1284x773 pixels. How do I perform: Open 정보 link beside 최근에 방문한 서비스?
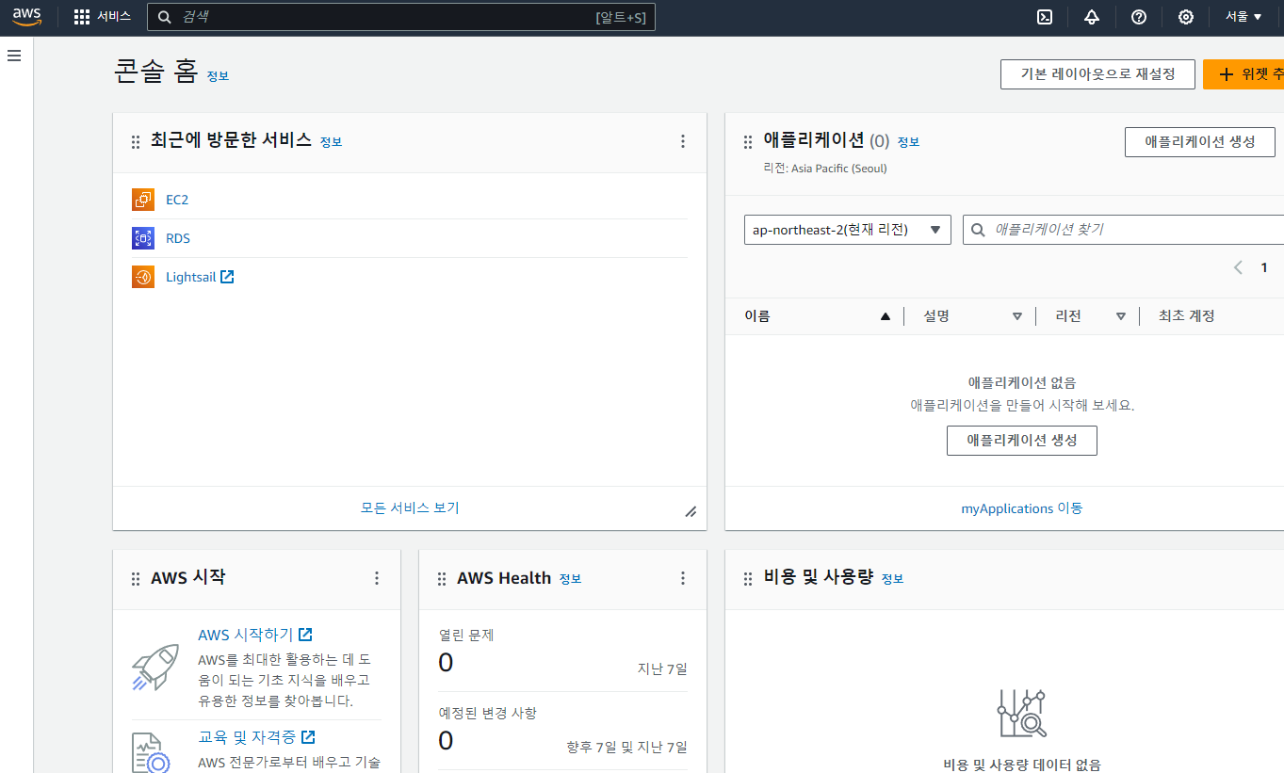pyautogui.click(x=331, y=142)
